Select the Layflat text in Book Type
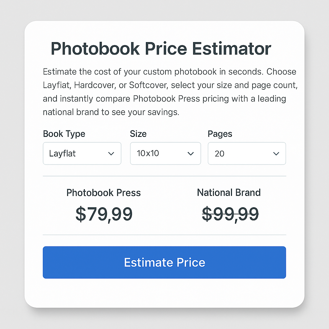329x329 pixels. tap(63, 154)
